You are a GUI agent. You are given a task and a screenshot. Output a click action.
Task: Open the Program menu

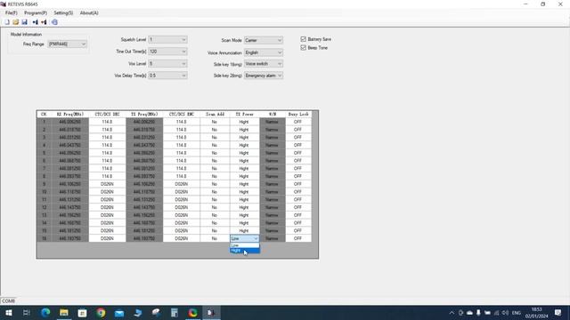[36, 12]
